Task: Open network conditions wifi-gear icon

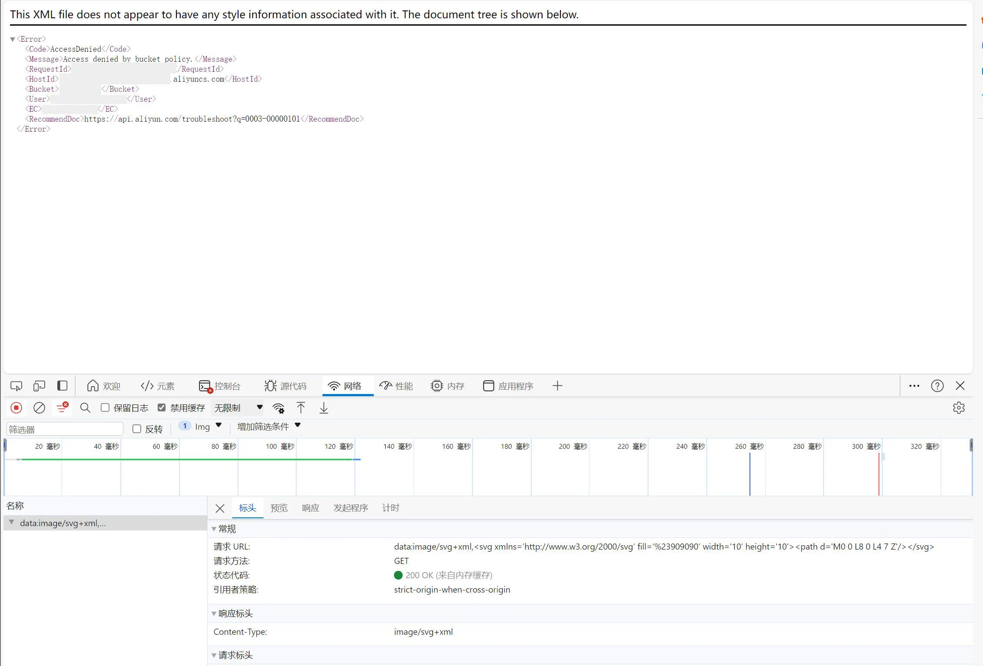Action: pyautogui.click(x=278, y=408)
